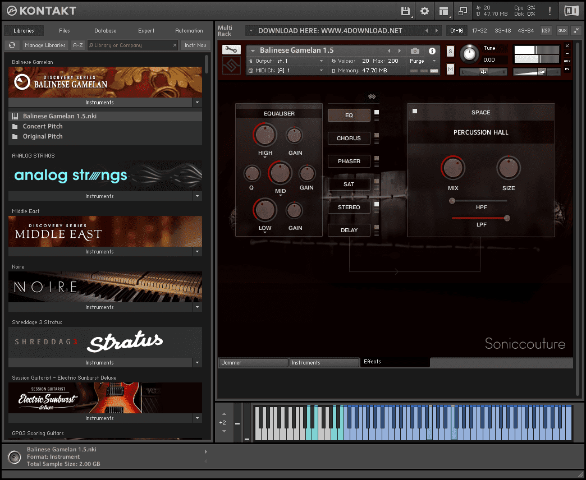Screen dimensions: 586x480
Task: Adjust the MIX knob in the SPACE panel
Action: pyautogui.click(x=454, y=167)
